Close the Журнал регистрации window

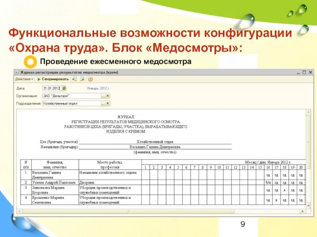click(x=311, y=72)
